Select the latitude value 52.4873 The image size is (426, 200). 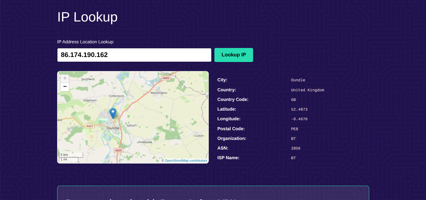299,109
